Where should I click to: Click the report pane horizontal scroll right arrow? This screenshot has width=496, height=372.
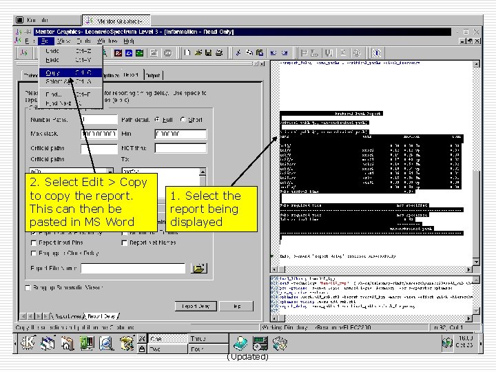[469, 269]
